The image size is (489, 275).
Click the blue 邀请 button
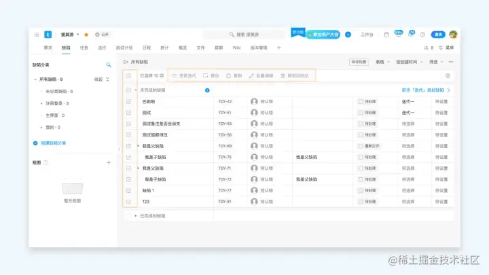coord(438,35)
